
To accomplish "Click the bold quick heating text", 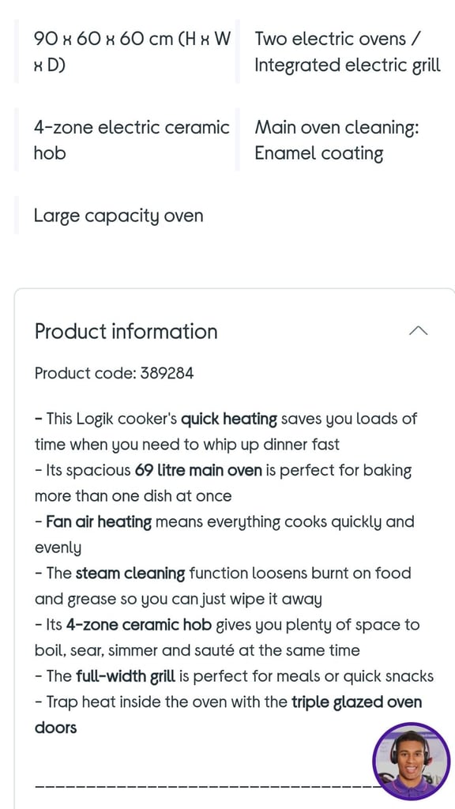I will (229, 419).
